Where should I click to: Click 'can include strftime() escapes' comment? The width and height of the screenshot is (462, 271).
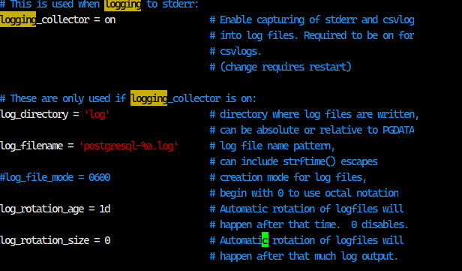[298, 161]
